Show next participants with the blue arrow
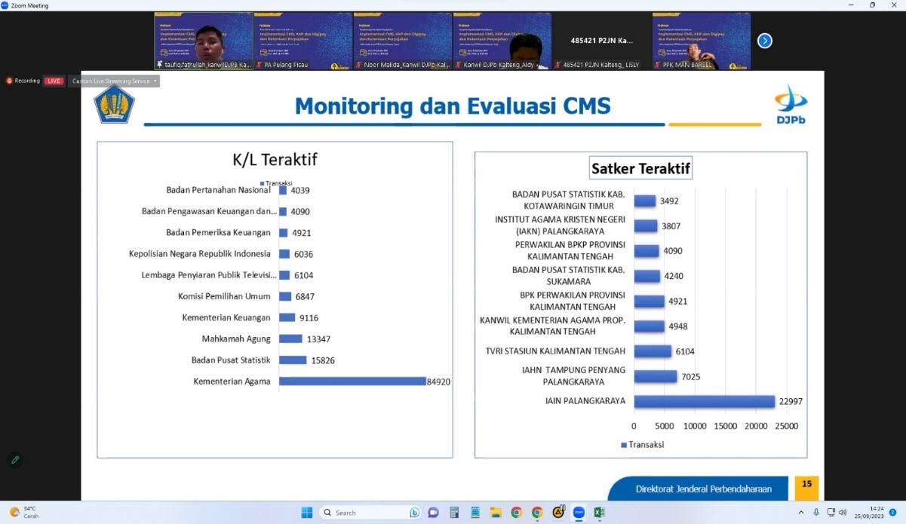Screen dimensions: 906x524 [x=765, y=41]
